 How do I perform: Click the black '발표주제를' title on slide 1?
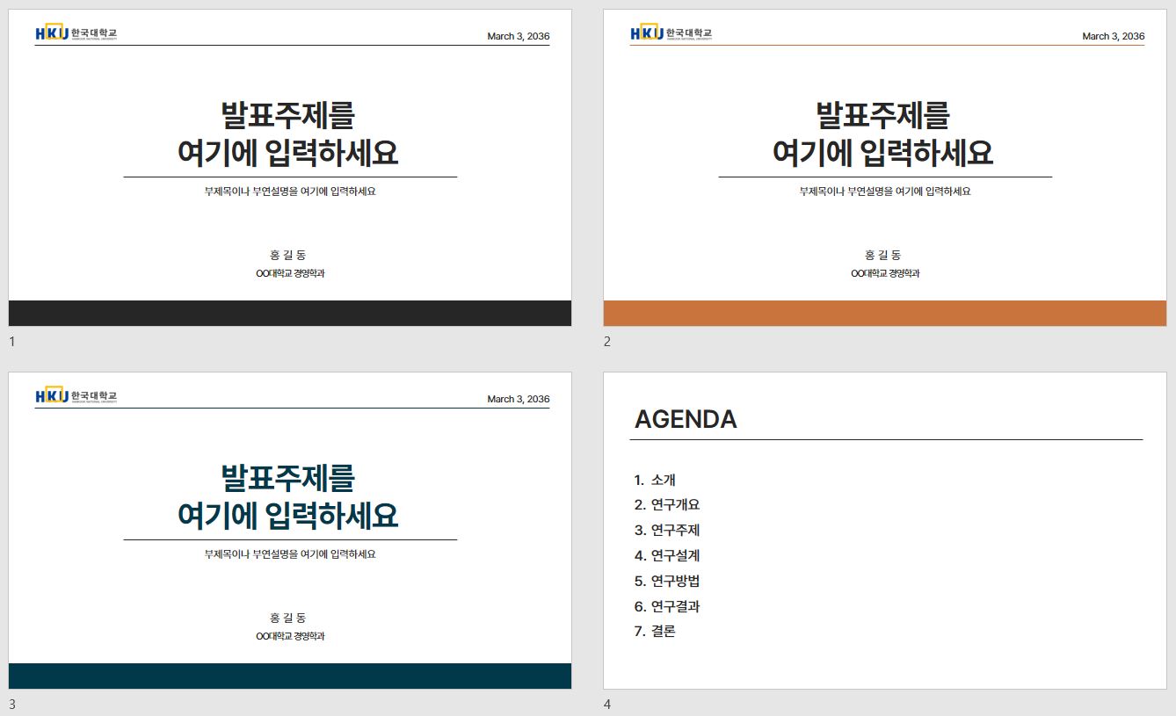point(288,115)
